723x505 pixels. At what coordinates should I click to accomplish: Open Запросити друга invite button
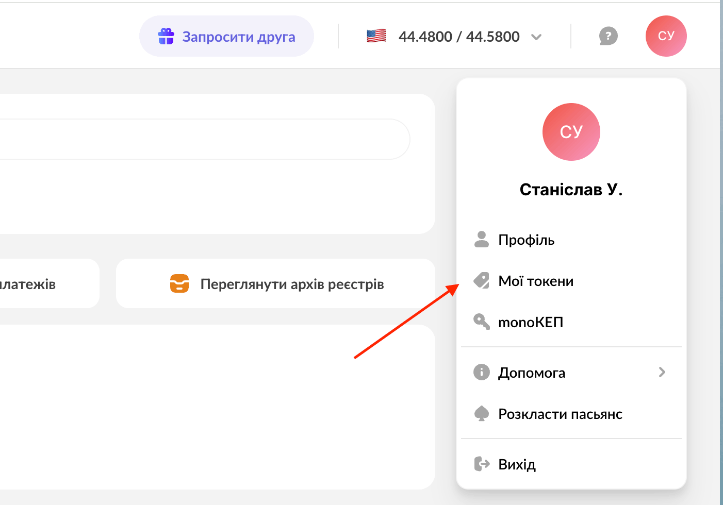pos(226,36)
